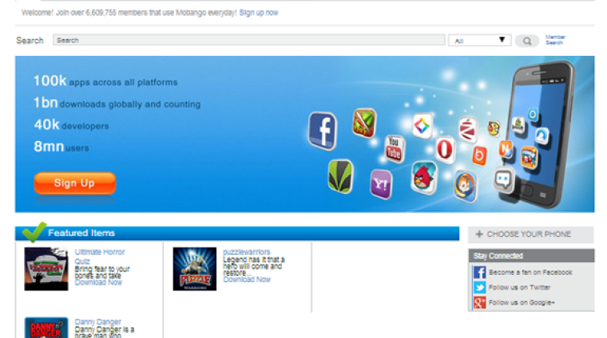Click the Angry Birds icon in banner
The image size is (607, 338).
pyautogui.click(x=424, y=176)
